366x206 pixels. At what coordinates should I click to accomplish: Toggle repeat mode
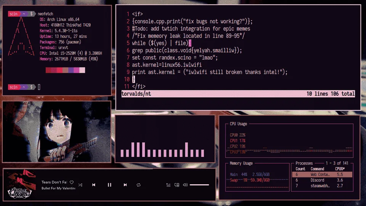(138, 185)
